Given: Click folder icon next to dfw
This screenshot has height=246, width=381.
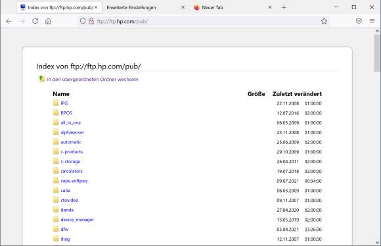Looking at the screenshot, I should click(56, 229).
